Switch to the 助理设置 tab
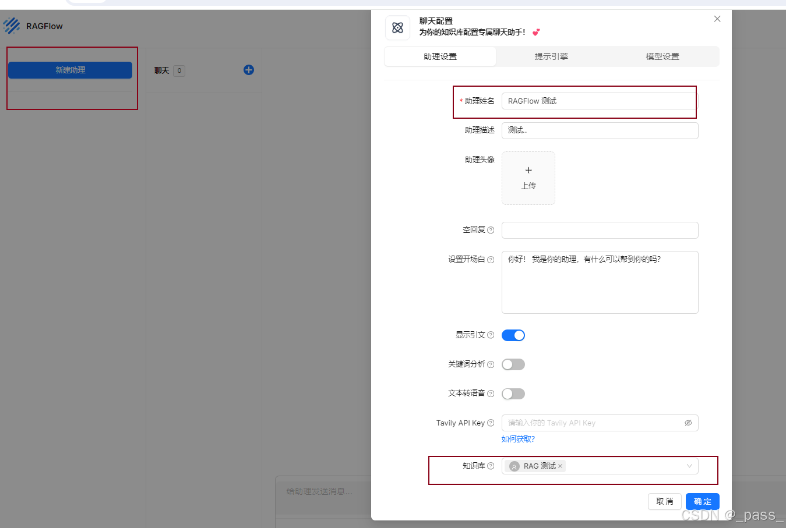Image resolution: width=786 pixels, height=528 pixels. click(x=440, y=56)
